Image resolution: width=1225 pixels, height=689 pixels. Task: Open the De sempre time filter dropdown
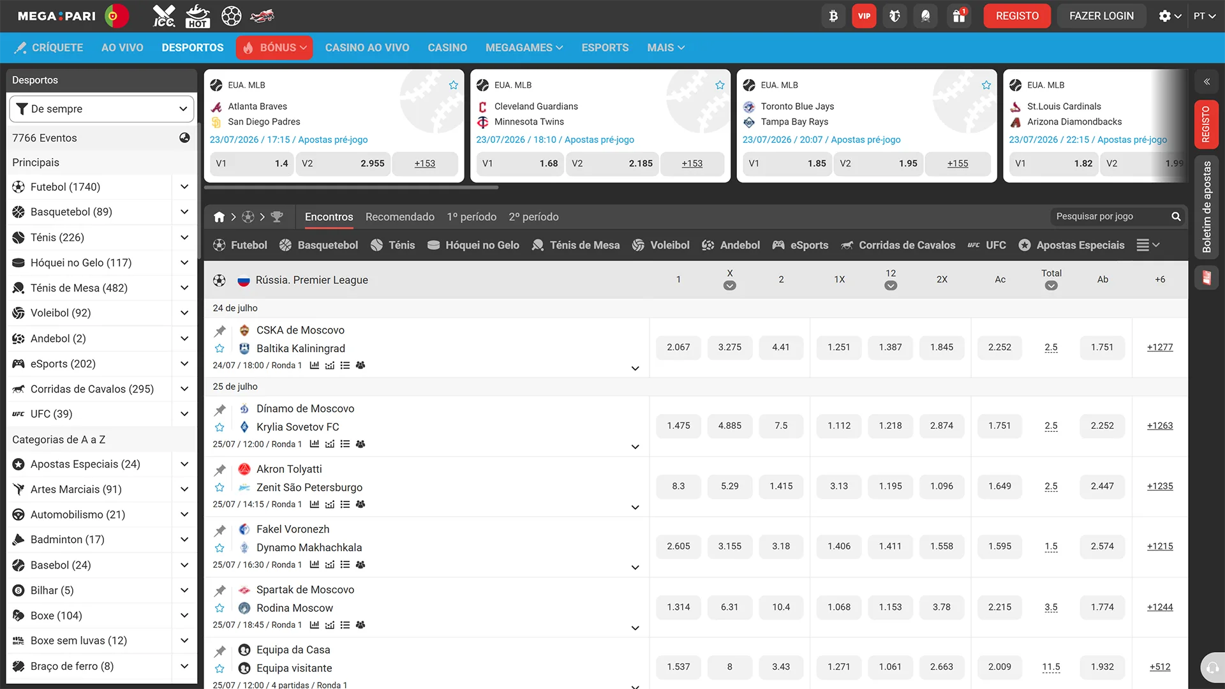click(101, 109)
